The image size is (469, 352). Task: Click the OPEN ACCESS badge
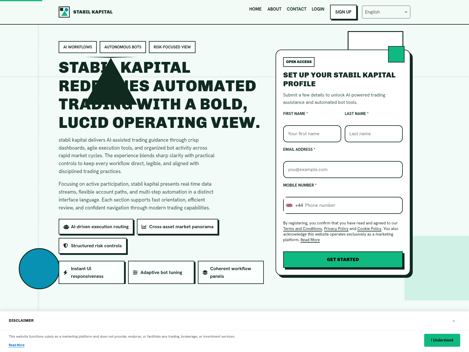click(299, 62)
